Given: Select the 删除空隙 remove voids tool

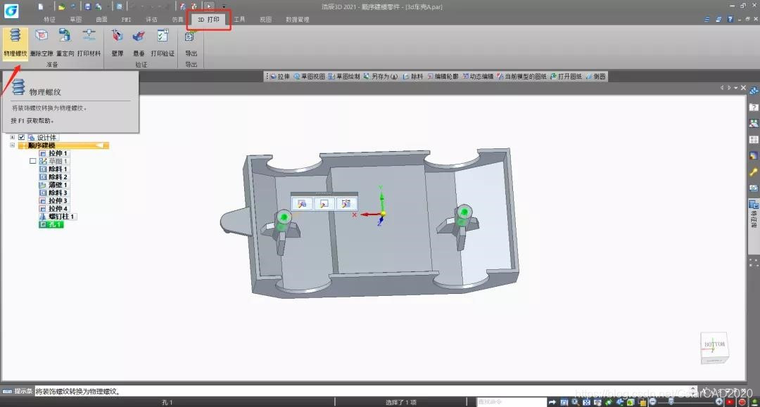Looking at the screenshot, I should (42, 43).
